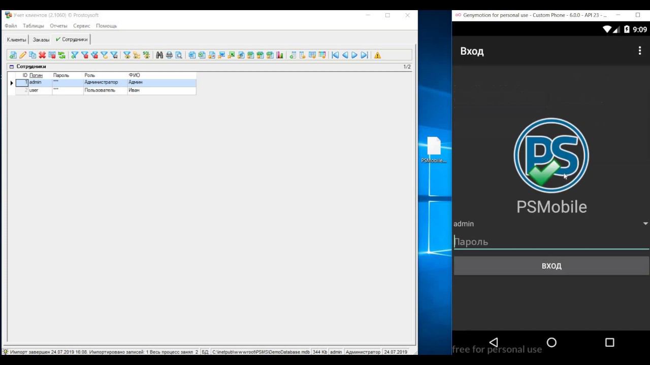Go to previous record arrow
The height and width of the screenshot is (365, 650).
pyautogui.click(x=345, y=55)
